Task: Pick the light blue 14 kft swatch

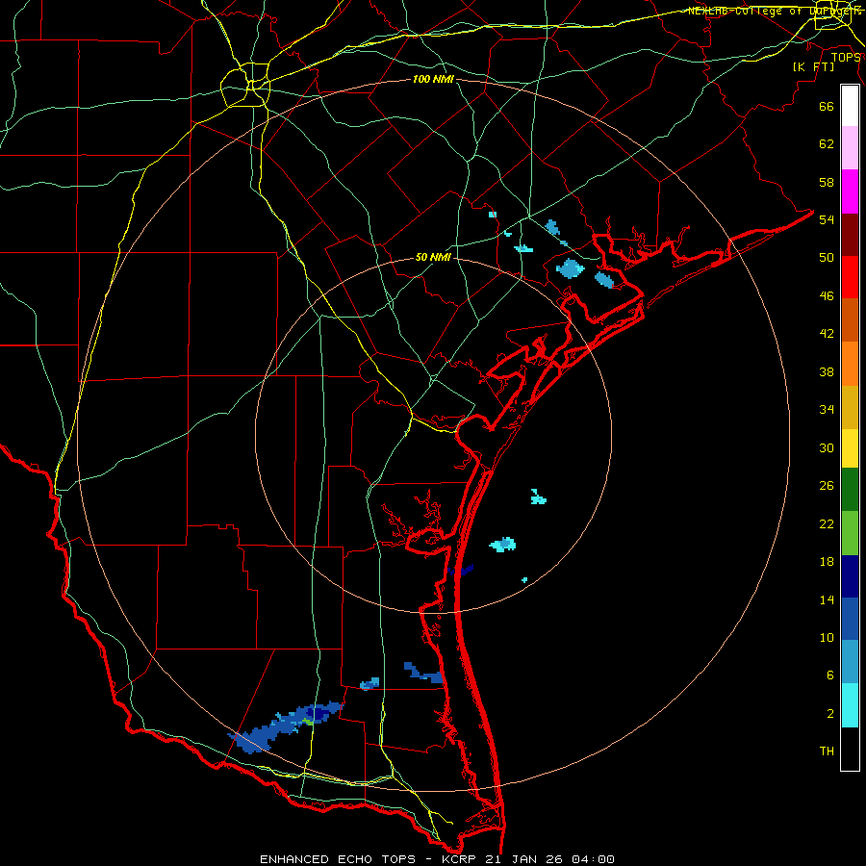Action: coord(850,662)
